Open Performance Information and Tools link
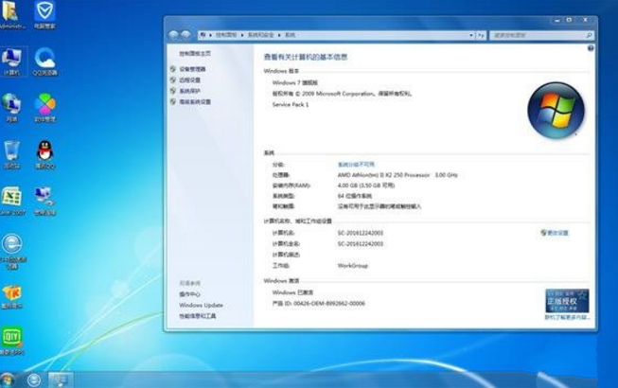This screenshot has height=388, width=618. coord(198,316)
